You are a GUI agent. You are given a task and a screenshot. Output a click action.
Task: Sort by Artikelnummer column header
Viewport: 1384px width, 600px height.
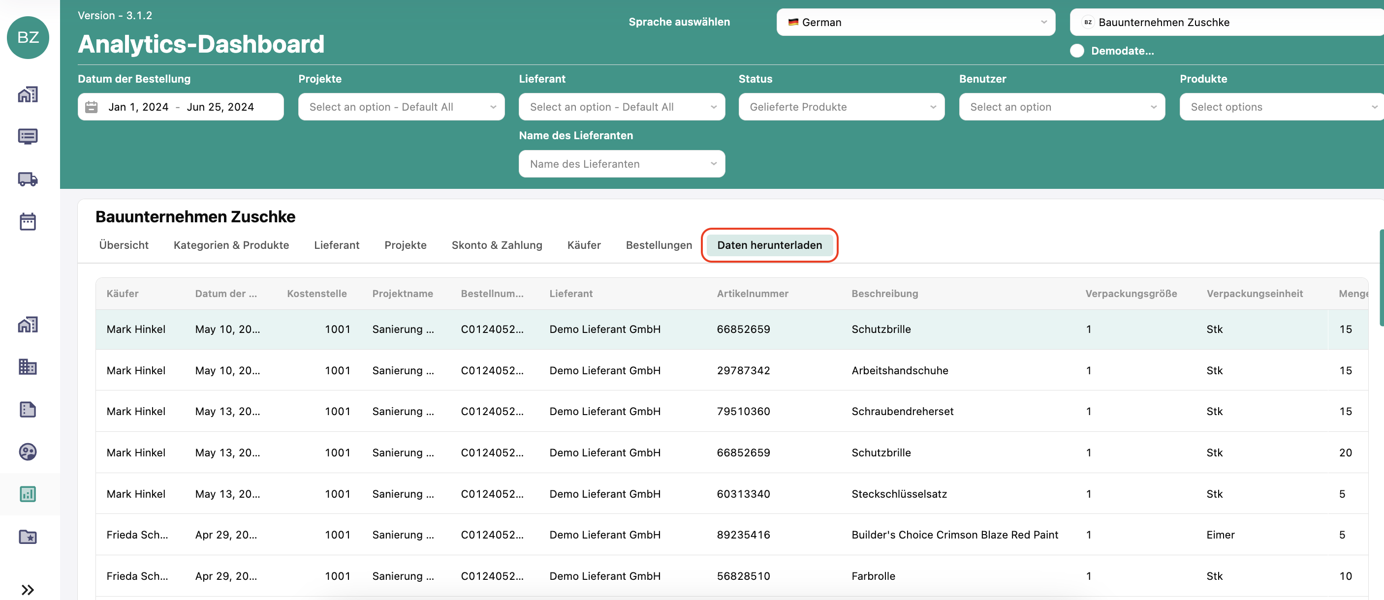pos(752,294)
